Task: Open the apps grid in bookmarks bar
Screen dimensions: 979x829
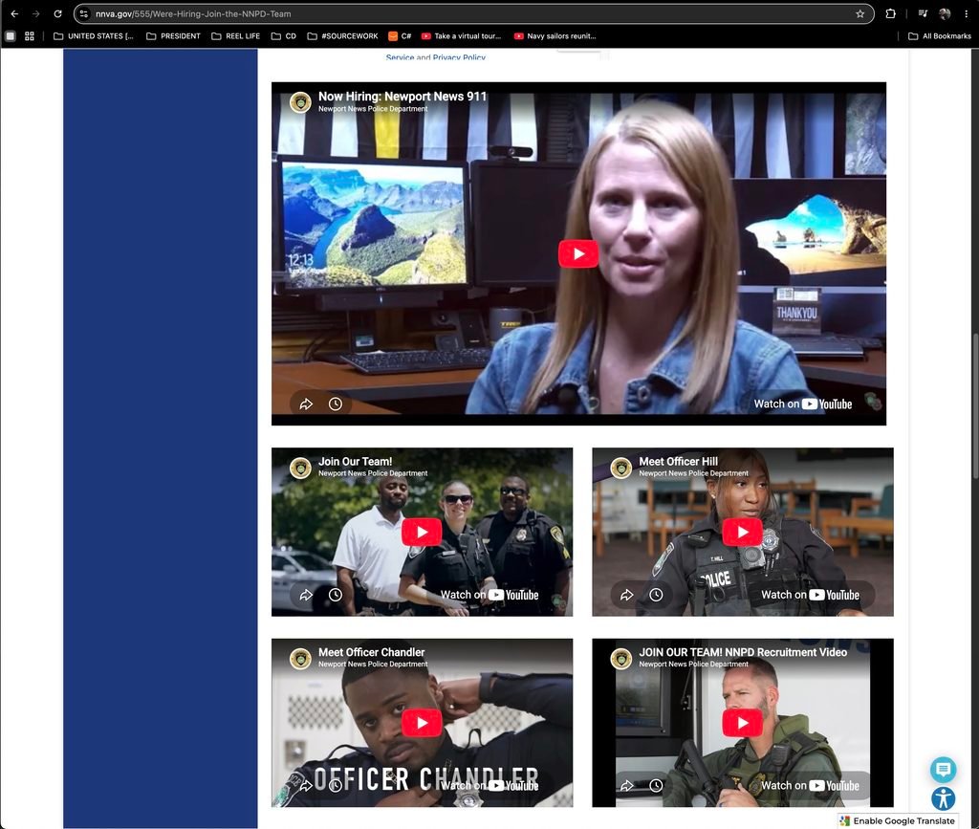Action: point(30,36)
